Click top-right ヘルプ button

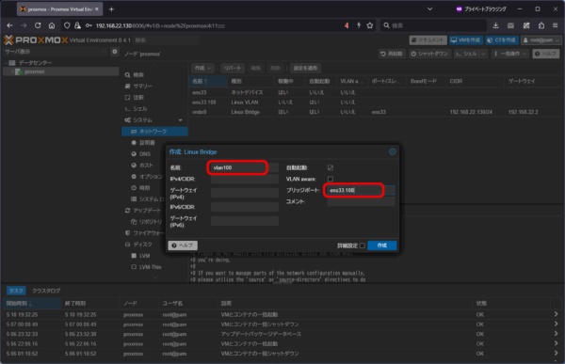click(x=545, y=54)
